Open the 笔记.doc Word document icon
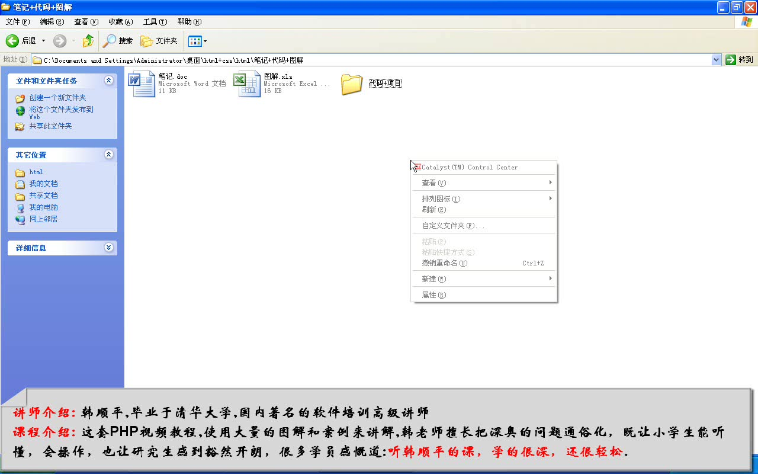Image resolution: width=758 pixels, height=474 pixels. click(140, 83)
